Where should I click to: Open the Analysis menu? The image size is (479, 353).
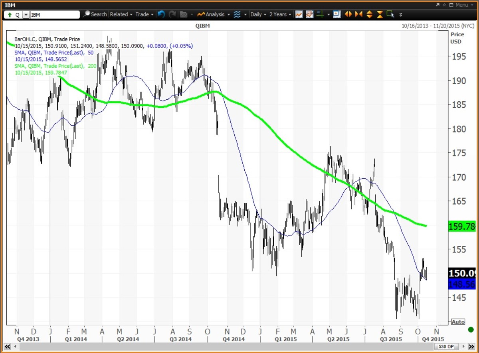tap(214, 14)
